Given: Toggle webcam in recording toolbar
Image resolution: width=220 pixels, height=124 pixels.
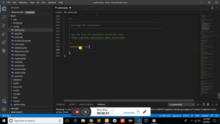Looking at the screenshot, I should [x=138, y=112].
